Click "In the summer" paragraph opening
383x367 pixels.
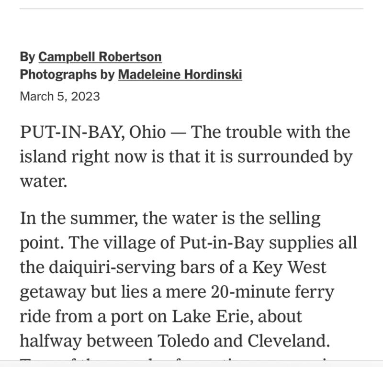[x=70, y=219]
